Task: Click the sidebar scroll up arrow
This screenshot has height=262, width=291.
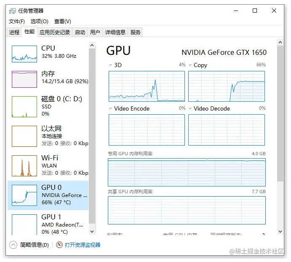Action: (x=92, y=45)
